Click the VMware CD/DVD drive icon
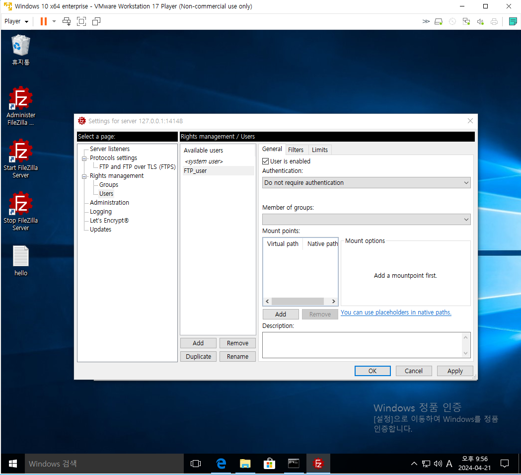Screen dimensions: 521x475 click(452, 21)
